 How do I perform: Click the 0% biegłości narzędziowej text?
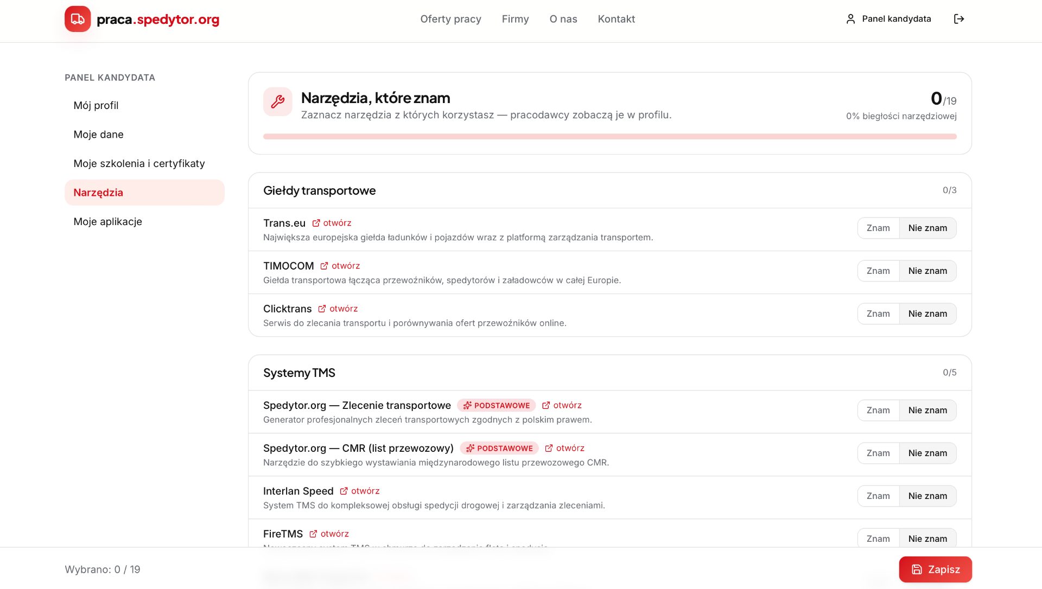901,116
